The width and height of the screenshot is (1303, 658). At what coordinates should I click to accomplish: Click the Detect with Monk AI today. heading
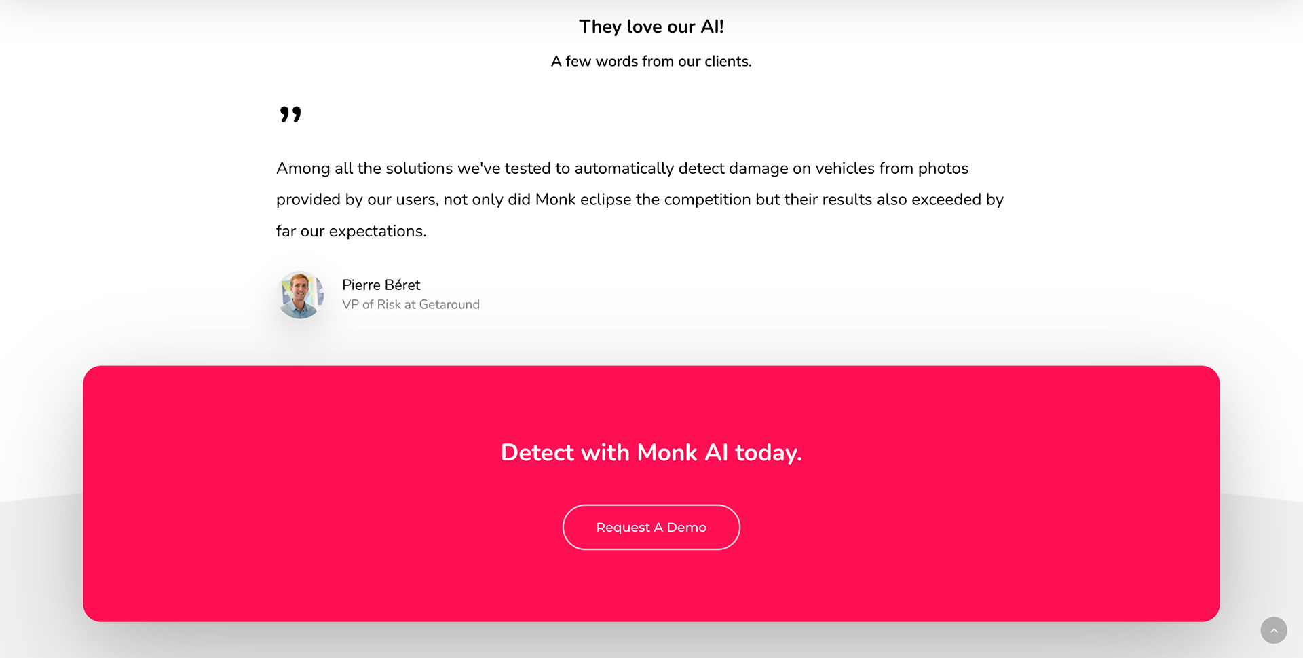click(651, 452)
